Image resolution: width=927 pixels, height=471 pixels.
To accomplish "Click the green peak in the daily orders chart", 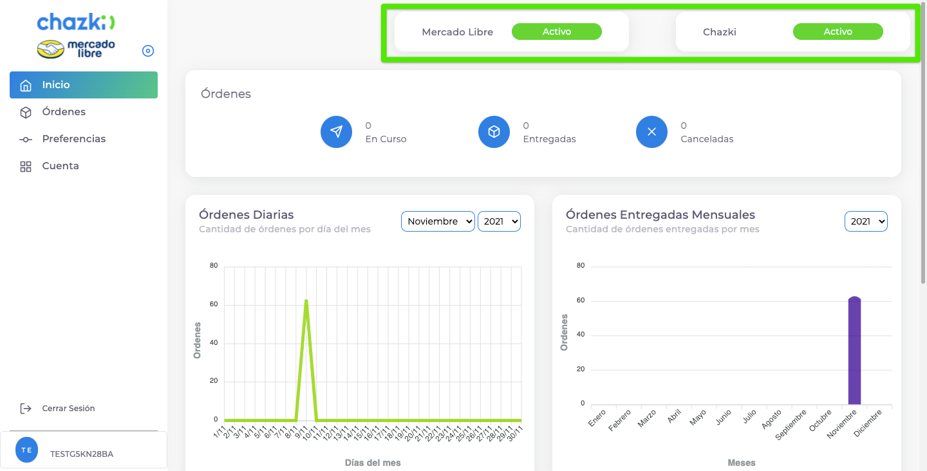I will coord(306,301).
